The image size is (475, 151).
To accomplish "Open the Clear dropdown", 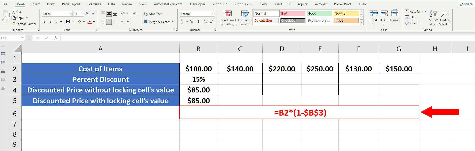I will [412, 23].
